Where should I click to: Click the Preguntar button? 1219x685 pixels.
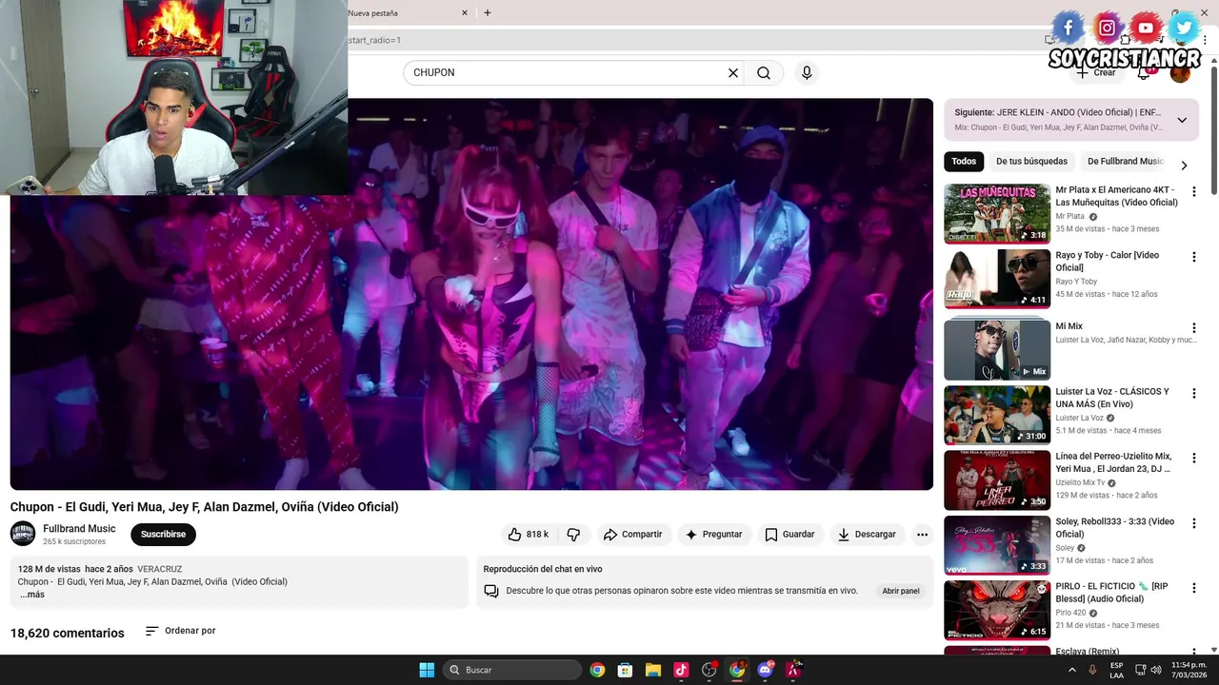pyautogui.click(x=713, y=535)
